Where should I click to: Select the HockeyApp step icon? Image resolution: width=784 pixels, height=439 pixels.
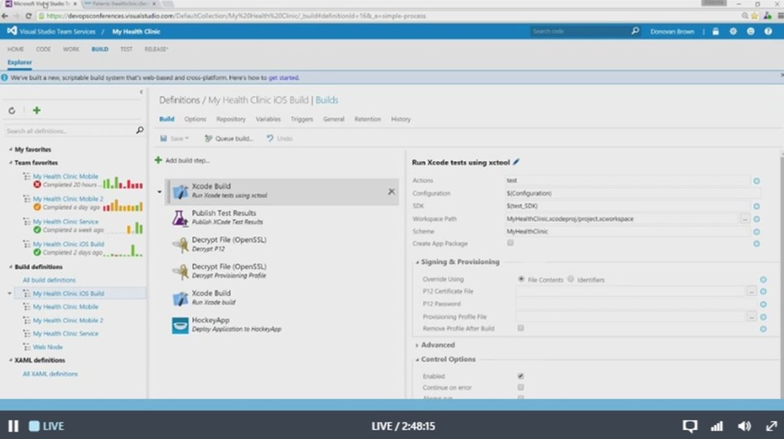coord(180,324)
